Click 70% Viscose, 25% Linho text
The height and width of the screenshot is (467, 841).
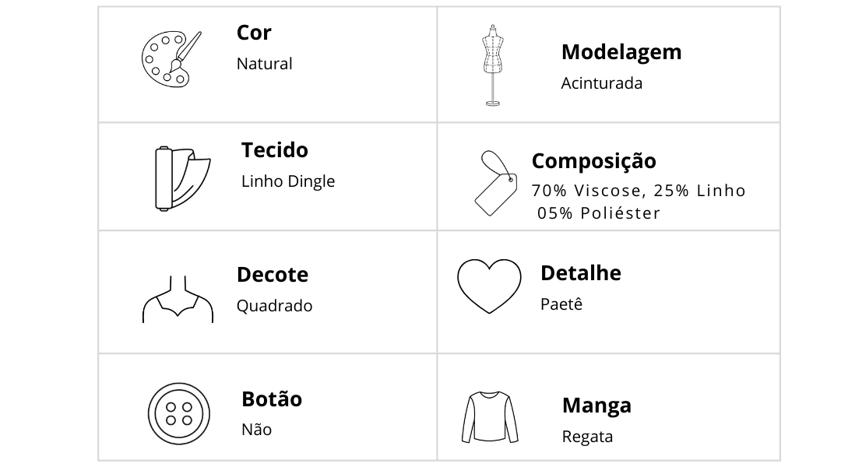(639, 191)
